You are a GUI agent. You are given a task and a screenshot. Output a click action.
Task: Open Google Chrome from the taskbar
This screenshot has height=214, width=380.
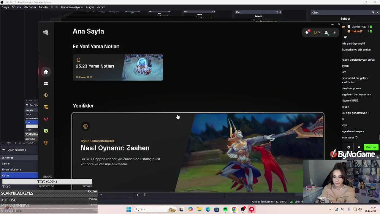coord(234,209)
